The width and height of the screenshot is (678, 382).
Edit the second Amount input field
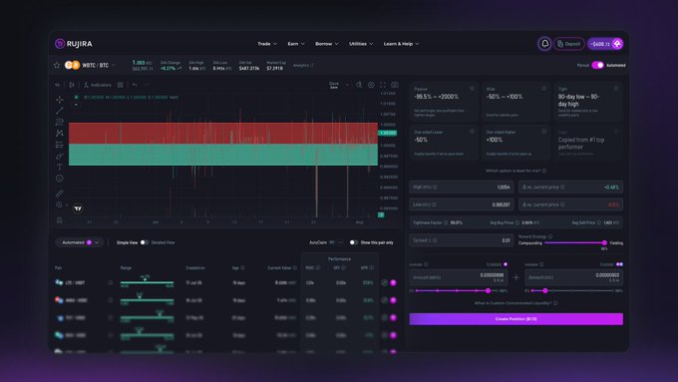573,277
